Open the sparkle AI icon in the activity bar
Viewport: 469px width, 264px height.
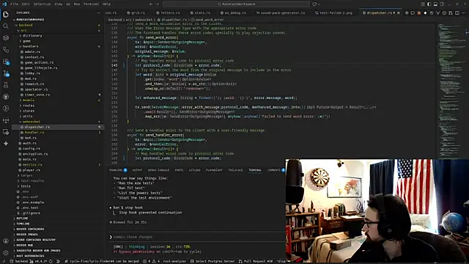(x=6, y=144)
